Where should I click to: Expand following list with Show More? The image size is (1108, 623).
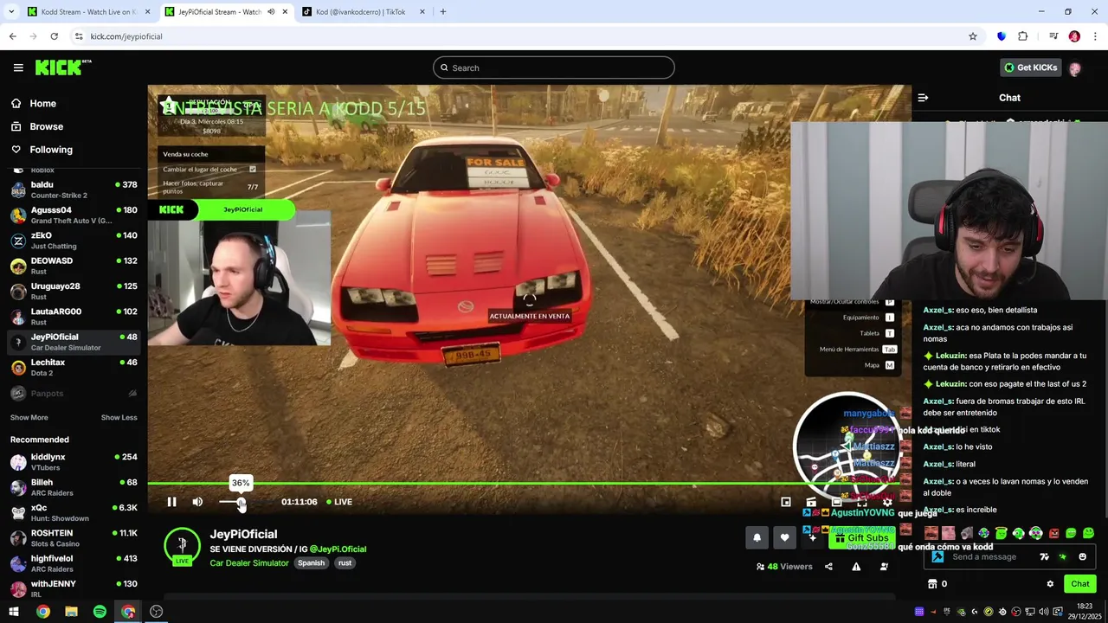click(x=29, y=418)
